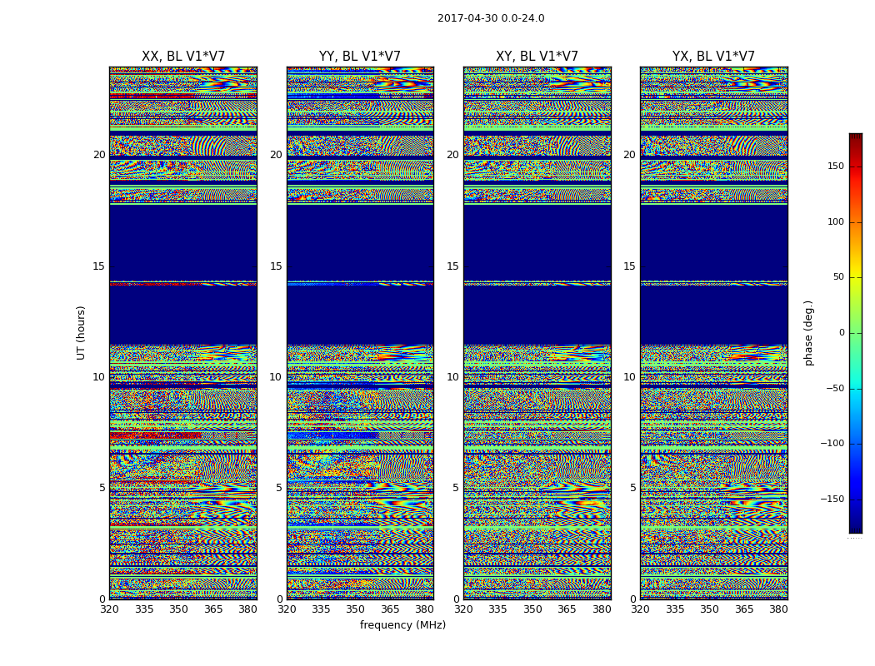The height and width of the screenshot is (666, 875).
Task: Click the figure title '2017-04-30 0.0-24.0'
Action: [x=491, y=18]
